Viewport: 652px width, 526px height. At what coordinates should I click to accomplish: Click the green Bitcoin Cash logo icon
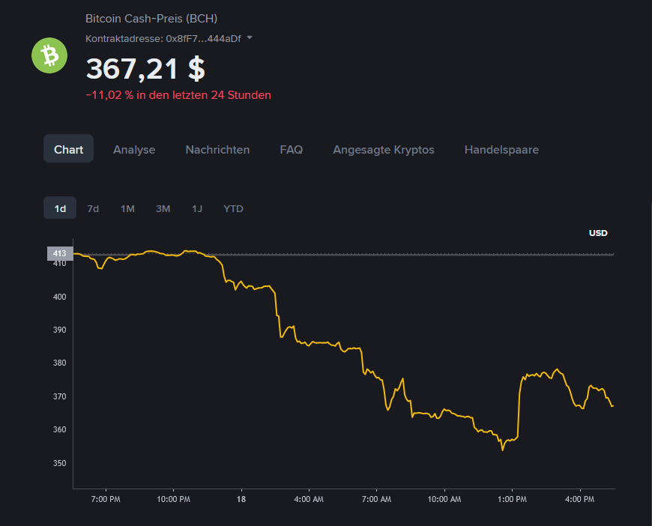click(49, 55)
